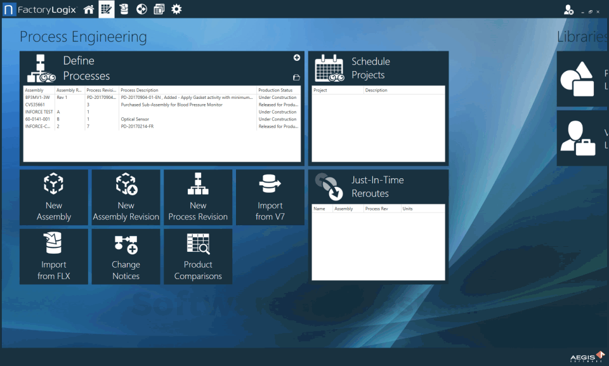Start a New Assembly Revision
The image size is (609, 366).
[126, 197]
